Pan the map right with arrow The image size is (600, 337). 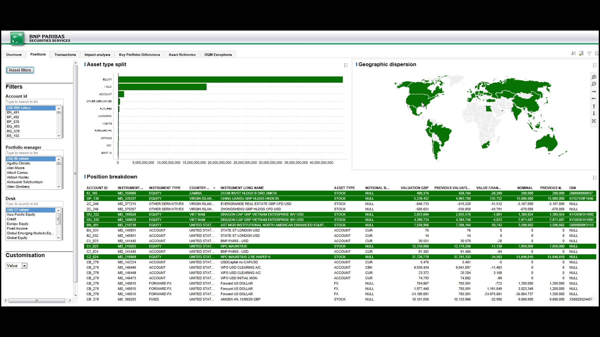click(x=594, y=92)
